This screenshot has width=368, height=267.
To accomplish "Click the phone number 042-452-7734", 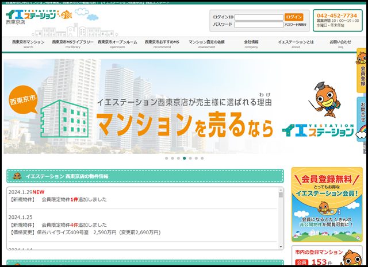I will (x=337, y=16).
